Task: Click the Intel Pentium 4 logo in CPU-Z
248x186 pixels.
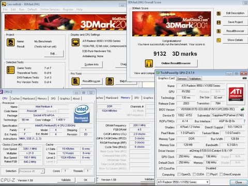Action: point(82,114)
